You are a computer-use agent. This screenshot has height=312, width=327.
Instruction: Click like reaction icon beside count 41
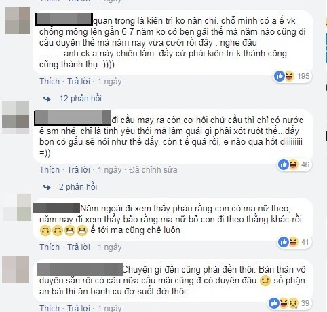[x=284, y=242]
